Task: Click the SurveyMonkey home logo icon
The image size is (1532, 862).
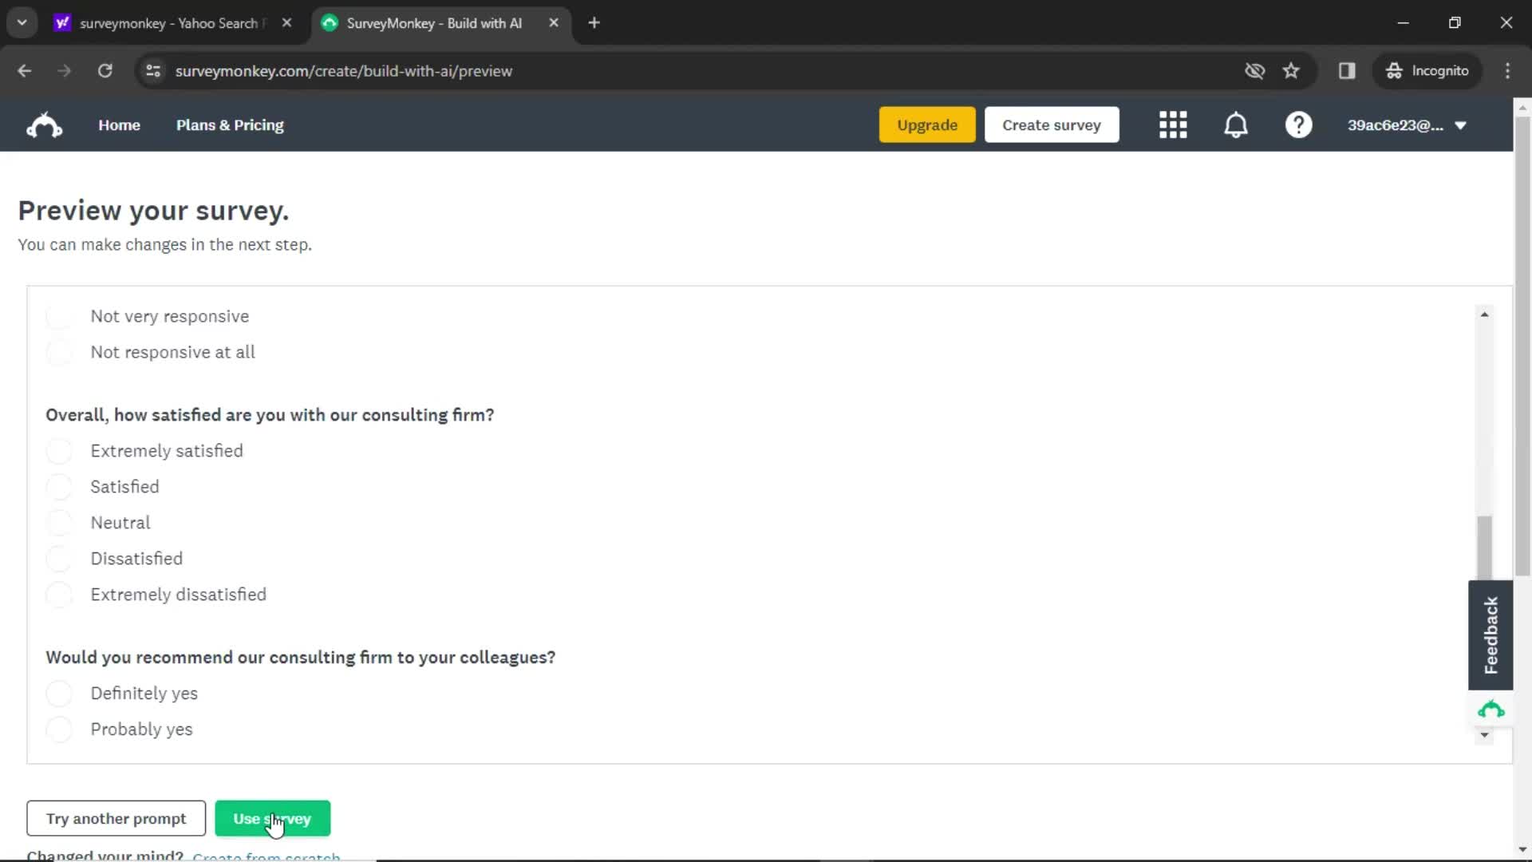Action: (43, 125)
